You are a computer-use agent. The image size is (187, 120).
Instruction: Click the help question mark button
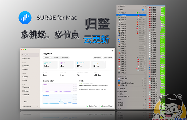[x=112, y=51]
